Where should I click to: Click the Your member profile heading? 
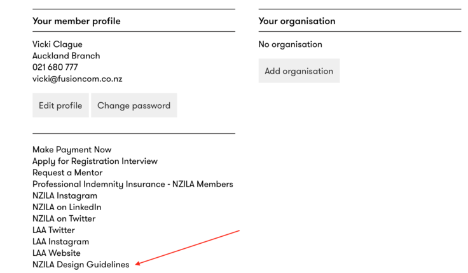click(x=76, y=21)
